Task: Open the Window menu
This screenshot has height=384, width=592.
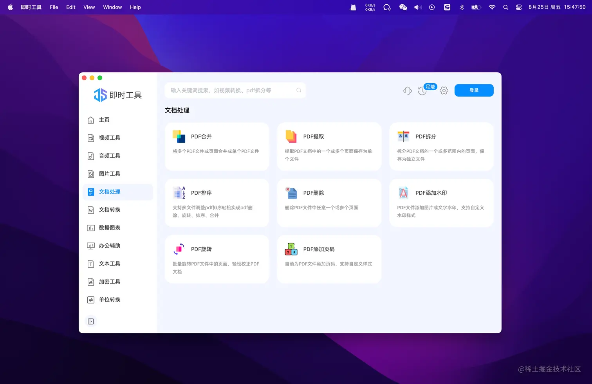Action: point(112,7)
